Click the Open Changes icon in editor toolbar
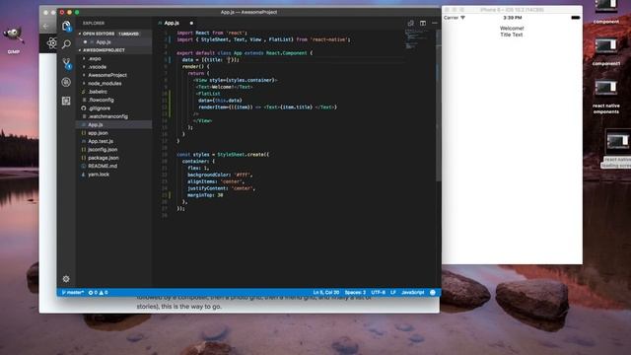 click(x=410, y=24)
